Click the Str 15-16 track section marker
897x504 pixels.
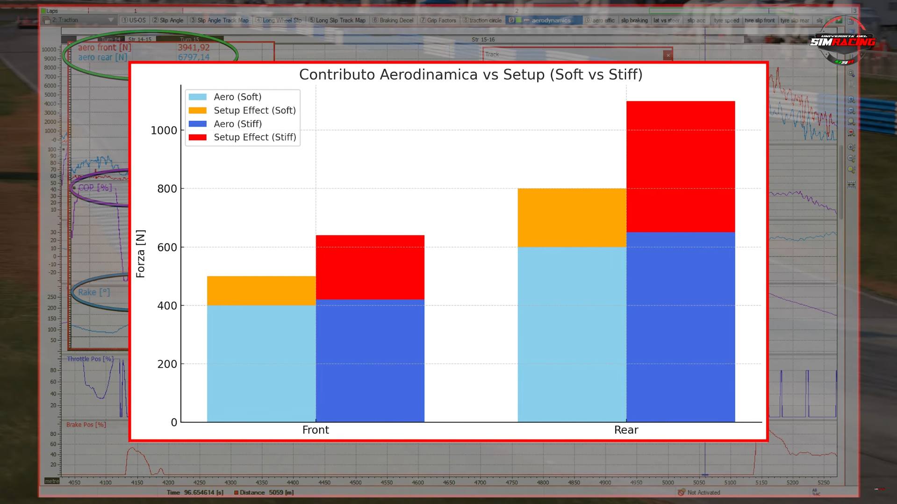[483, 40]
